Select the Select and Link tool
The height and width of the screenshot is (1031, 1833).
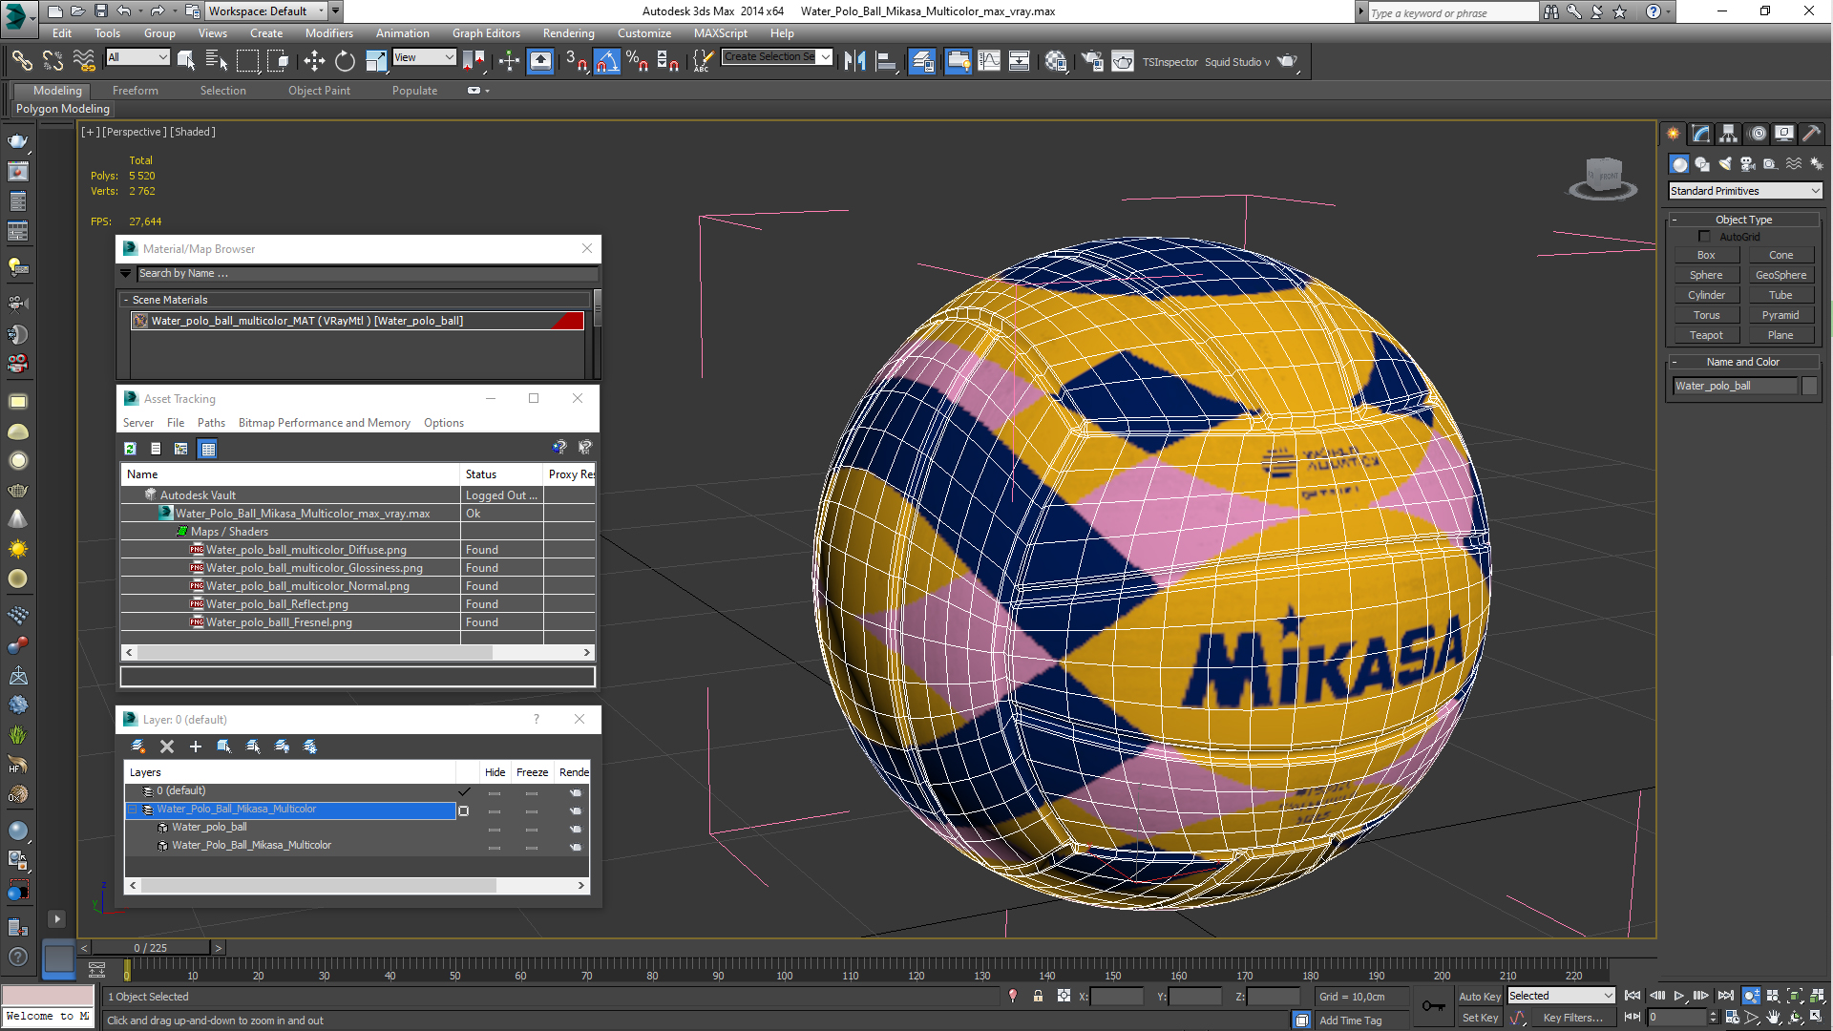coord(21,61)
